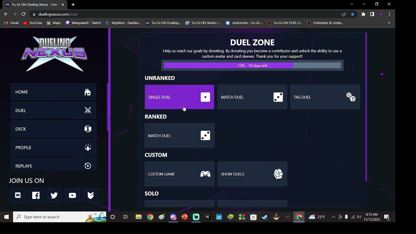This screenshot has height=234, width=416.
Task: Open the Facebook social link icon
Action: pyautogui.click(x=36, y=195)
